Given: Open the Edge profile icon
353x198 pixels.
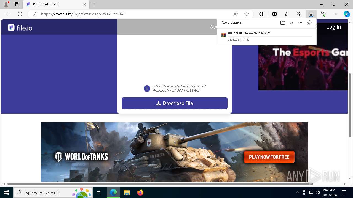Looking at the screenshot, I should (x=6, y=4).
